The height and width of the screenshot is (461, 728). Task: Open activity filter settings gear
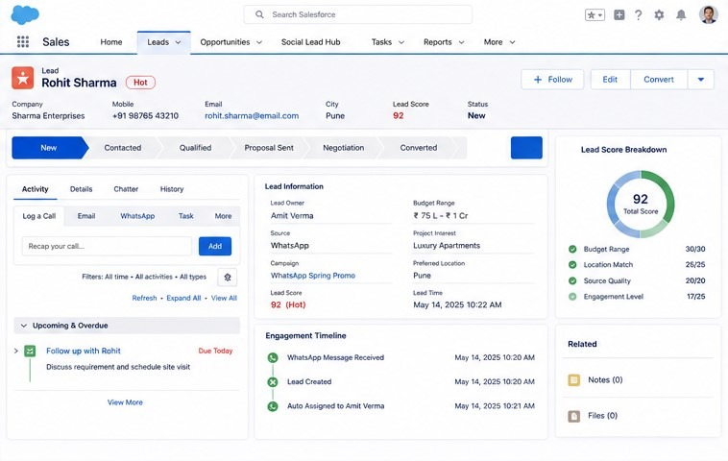pos(228,278)
